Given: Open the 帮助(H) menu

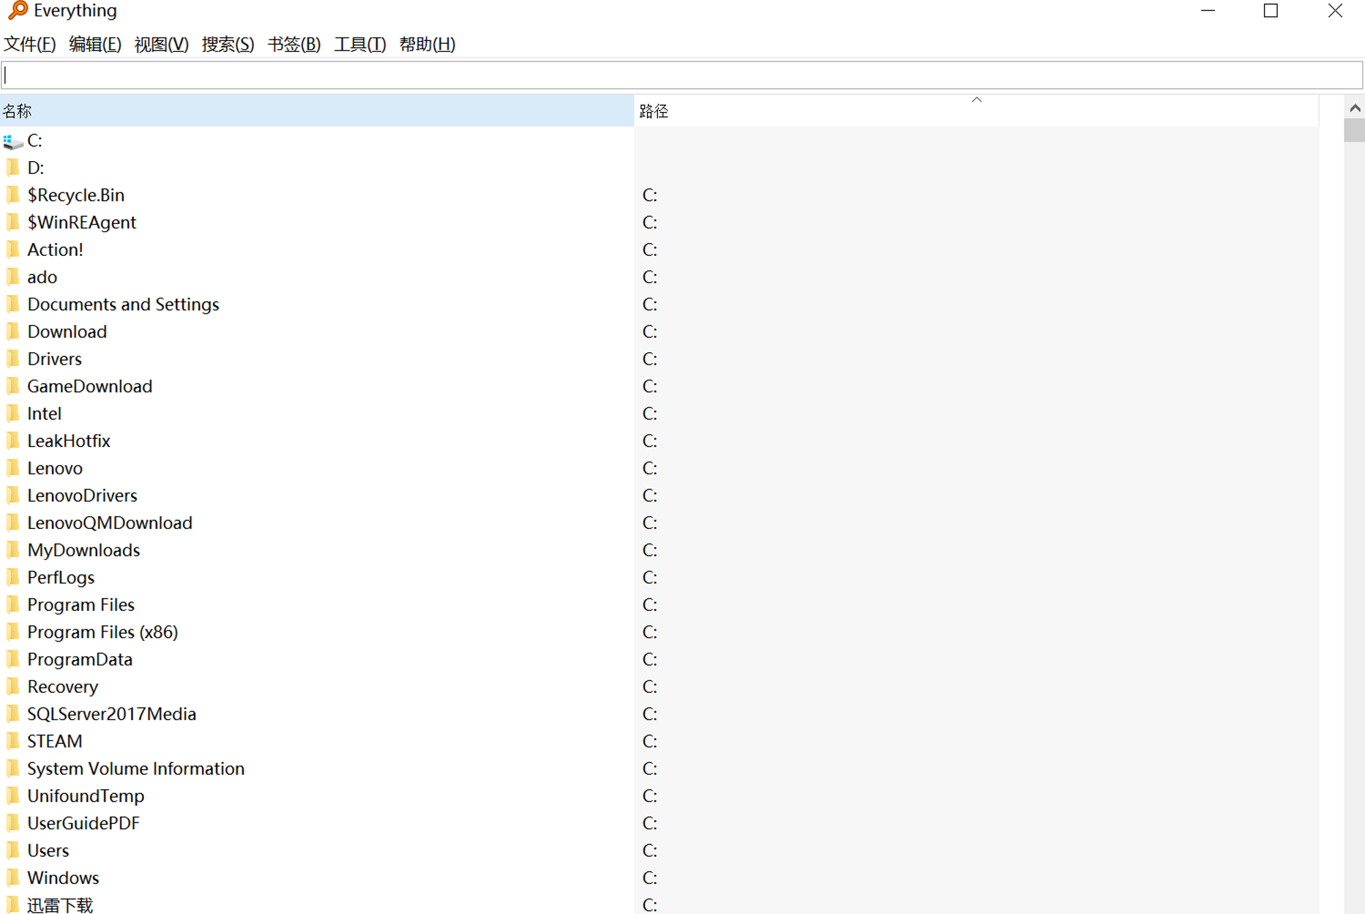Looking at the screenshot, I should point(427,44).
